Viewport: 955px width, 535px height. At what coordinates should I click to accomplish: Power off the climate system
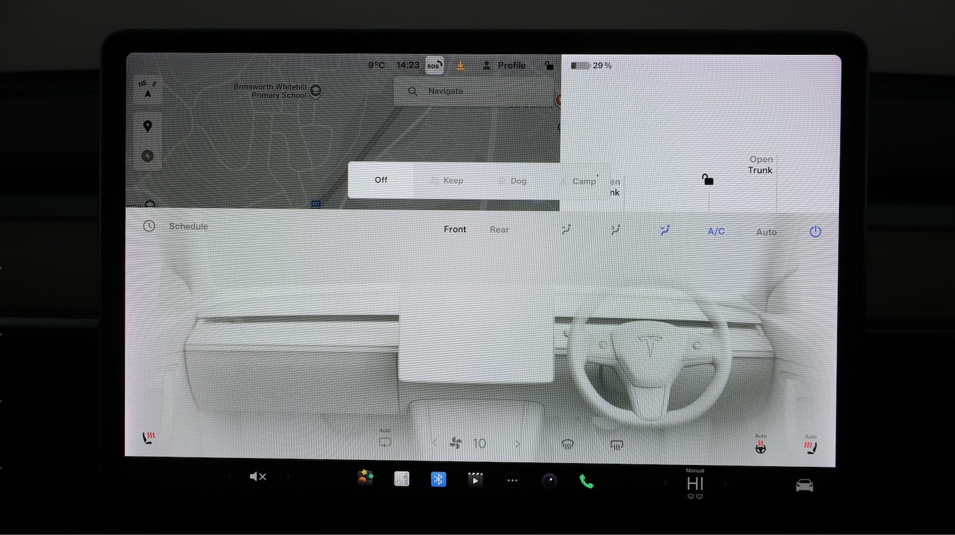click(x=816, y=231)
